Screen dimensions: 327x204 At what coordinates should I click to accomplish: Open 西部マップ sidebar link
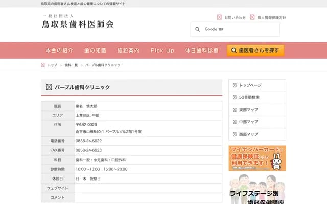pyautogui.click(x=248, y=134)
